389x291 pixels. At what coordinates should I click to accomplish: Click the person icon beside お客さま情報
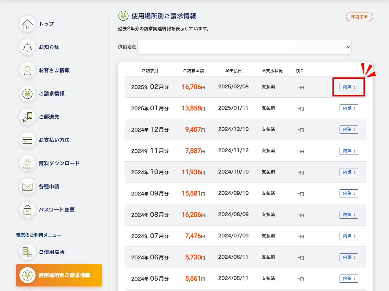(27, 70)
